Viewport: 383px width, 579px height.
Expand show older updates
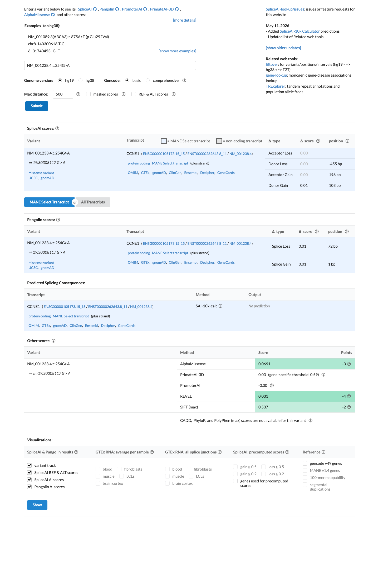coord(283,48)
